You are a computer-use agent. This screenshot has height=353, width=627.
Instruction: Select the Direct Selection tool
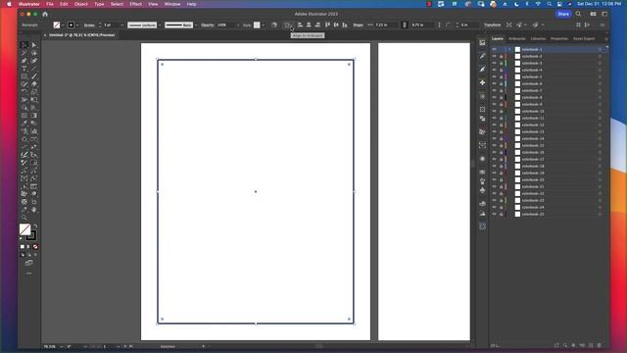tap(34, 45)
